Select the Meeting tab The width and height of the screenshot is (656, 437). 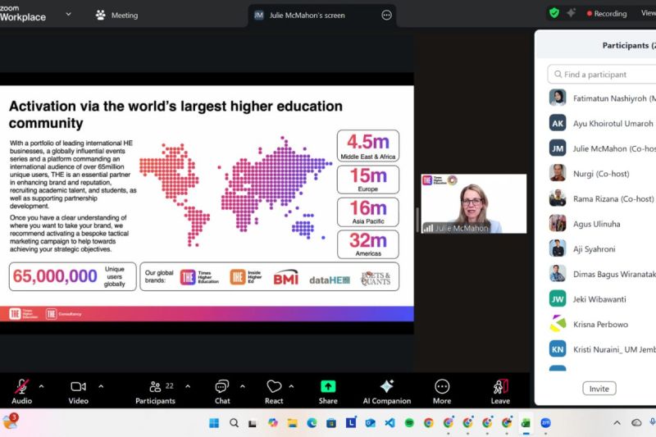coord(116,15)
